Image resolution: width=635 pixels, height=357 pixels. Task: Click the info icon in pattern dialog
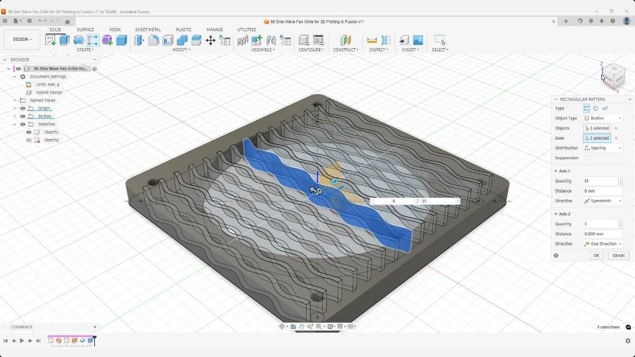click(x=556, y=255)
